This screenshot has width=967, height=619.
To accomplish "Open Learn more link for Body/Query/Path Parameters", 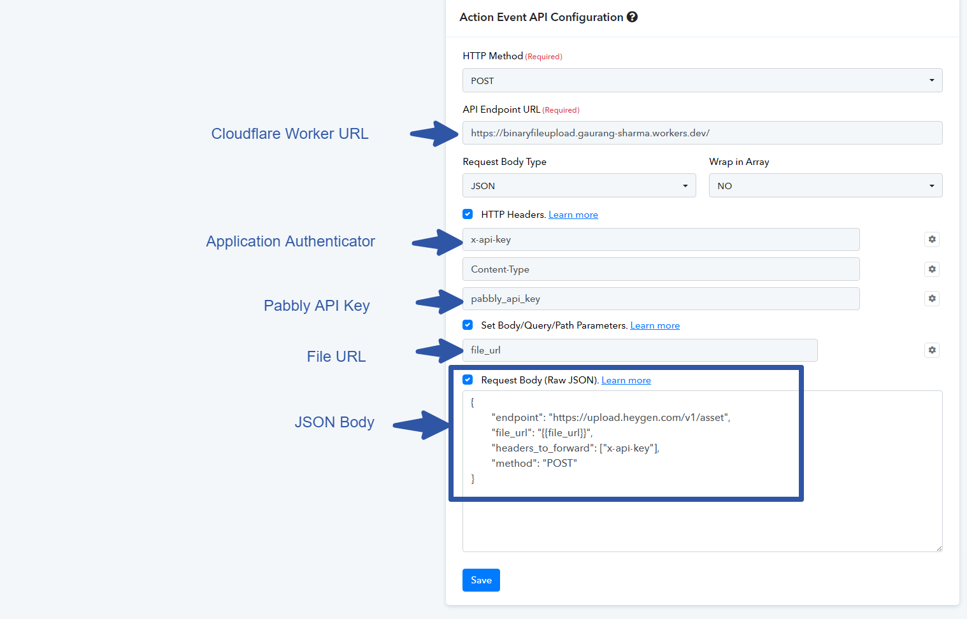I will (655, 325).
